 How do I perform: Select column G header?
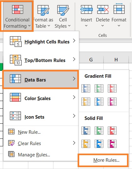tap(91, 59)
